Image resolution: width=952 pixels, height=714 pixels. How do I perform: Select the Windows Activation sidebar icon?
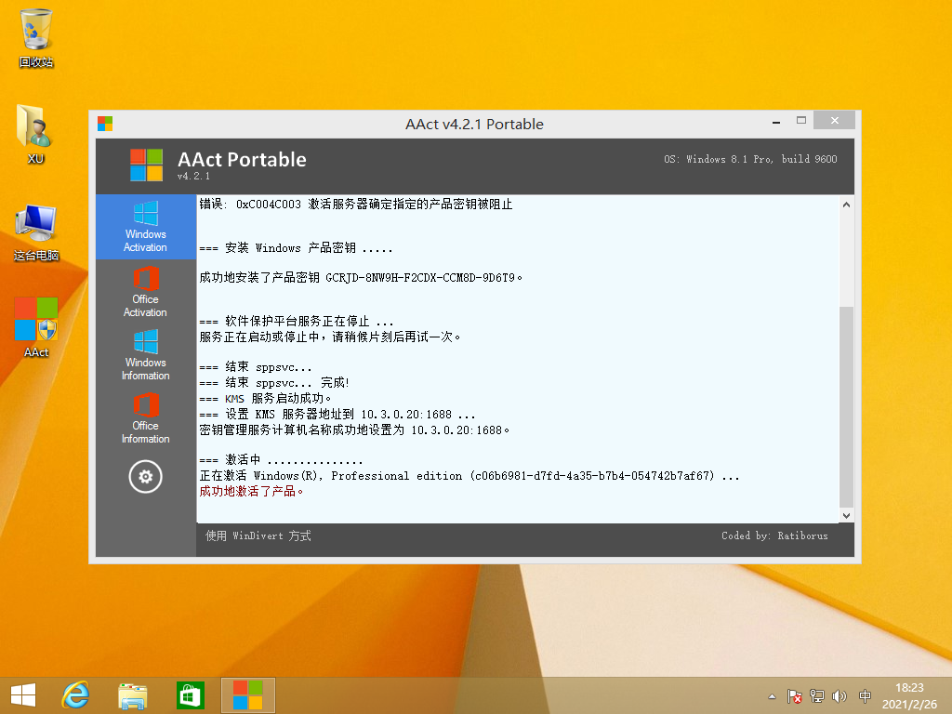pos(145,227)
